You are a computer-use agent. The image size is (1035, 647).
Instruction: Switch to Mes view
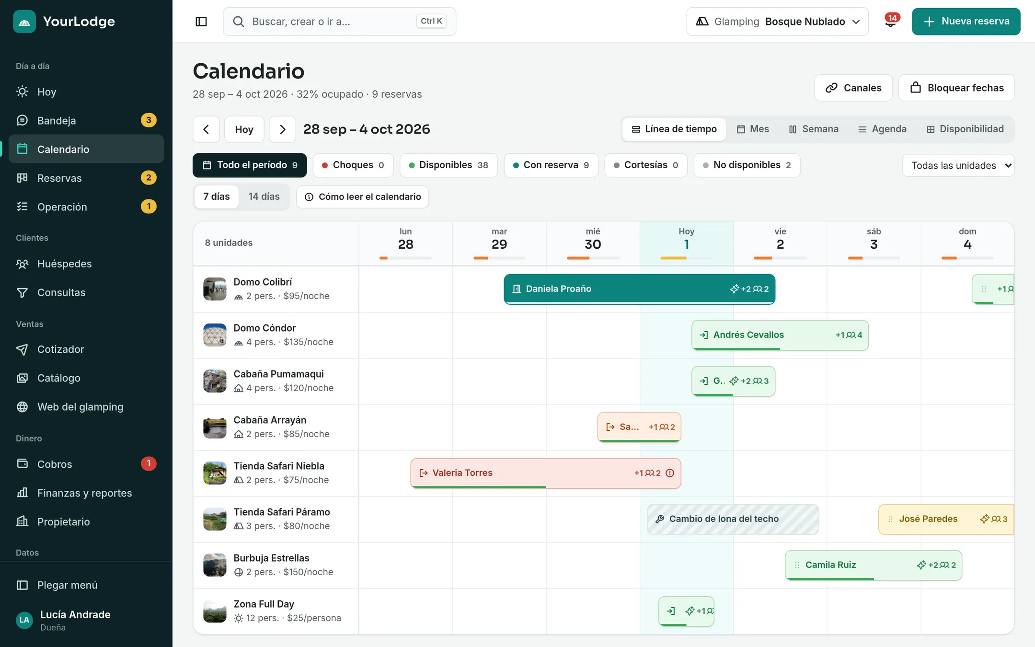[x=753, y=129]
